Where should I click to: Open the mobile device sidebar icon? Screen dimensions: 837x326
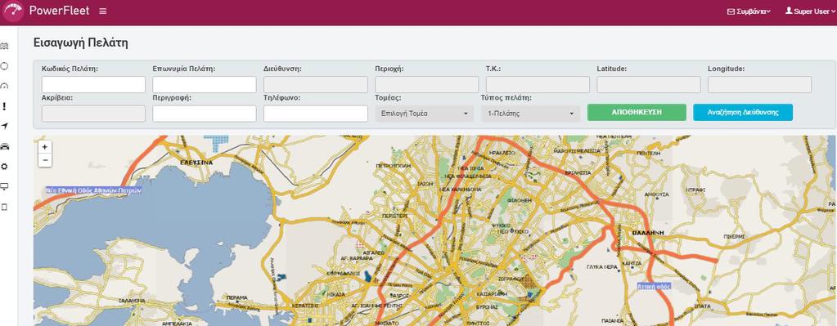coord(5,208)
